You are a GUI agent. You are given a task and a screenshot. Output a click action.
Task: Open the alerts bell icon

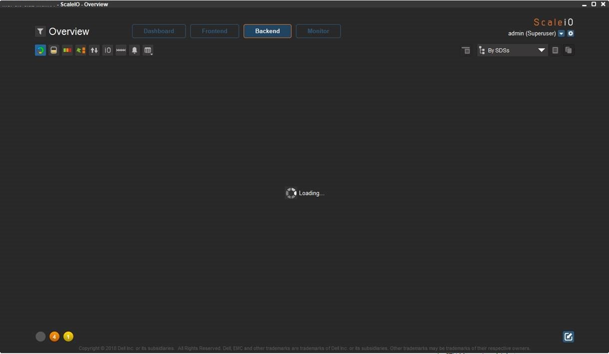pyautogui.click(x=134, y=50)
